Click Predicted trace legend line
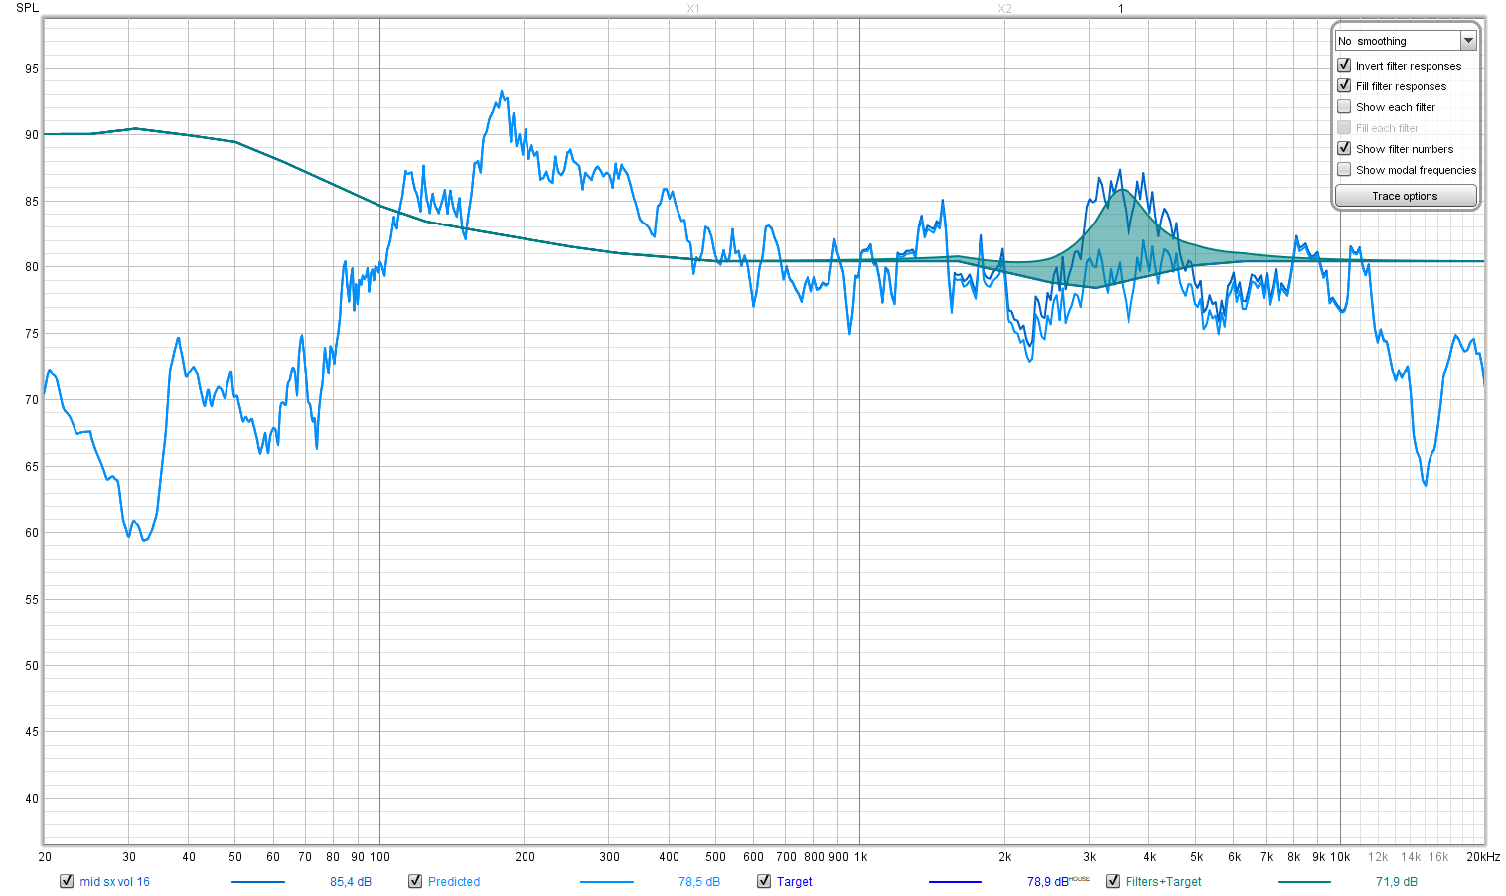 click(x=607, y=882)
